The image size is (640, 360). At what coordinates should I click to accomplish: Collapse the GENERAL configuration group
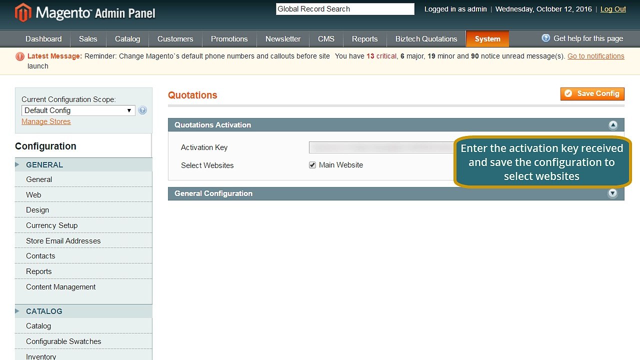tap(83, 164)
